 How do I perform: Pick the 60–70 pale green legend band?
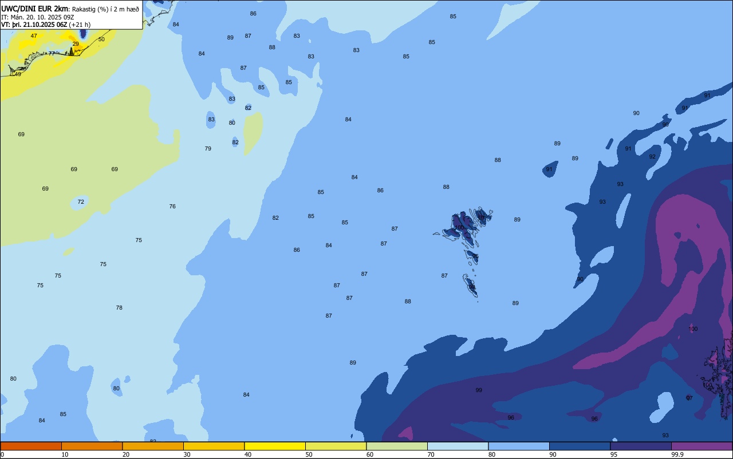(397, 446)
